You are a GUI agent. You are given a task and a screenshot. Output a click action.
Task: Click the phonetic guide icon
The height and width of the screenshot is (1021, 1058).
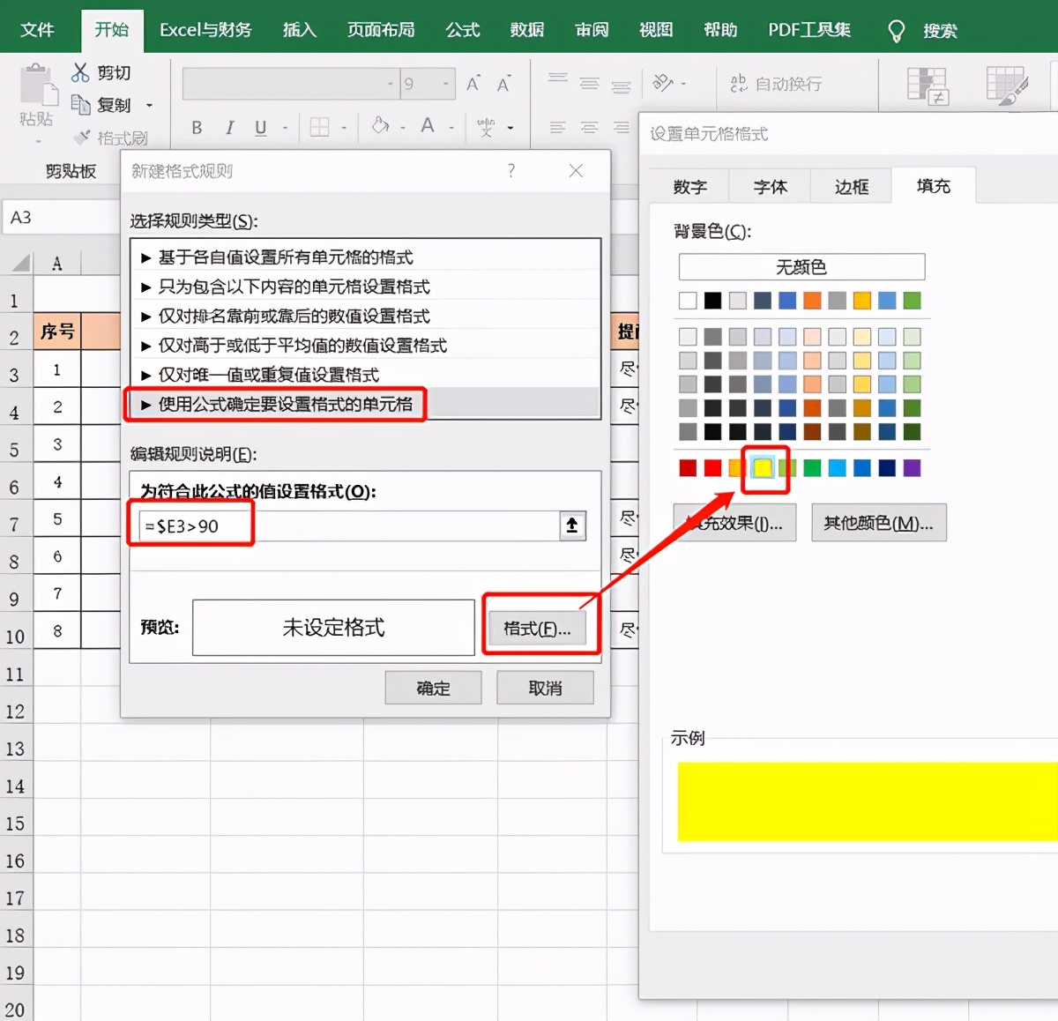[486, 128]
